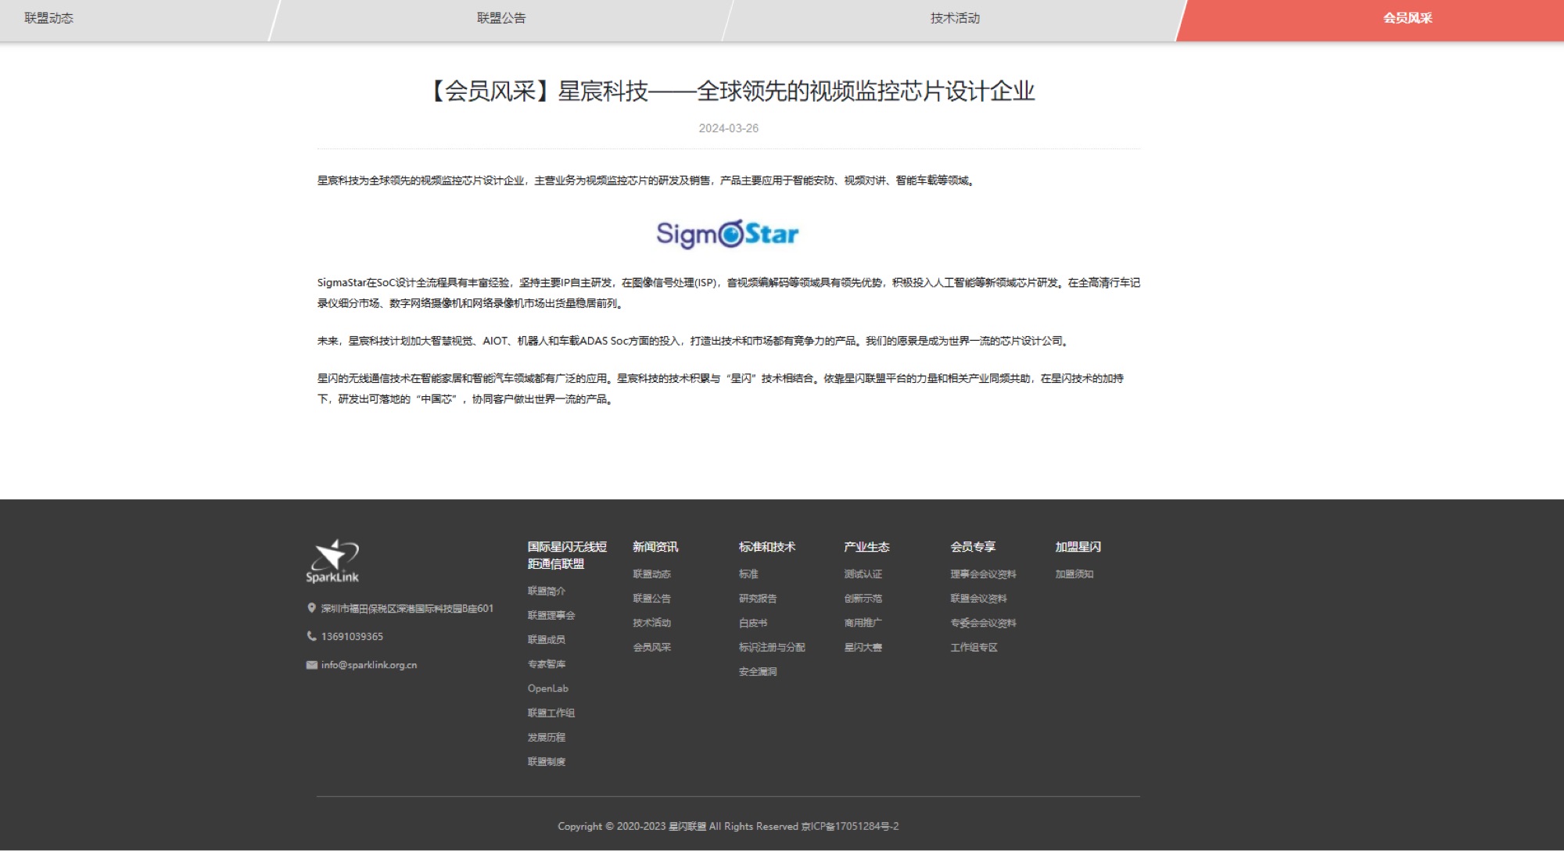
Task: Open 联盟成员 footer link
Action: tap(546, 639)
